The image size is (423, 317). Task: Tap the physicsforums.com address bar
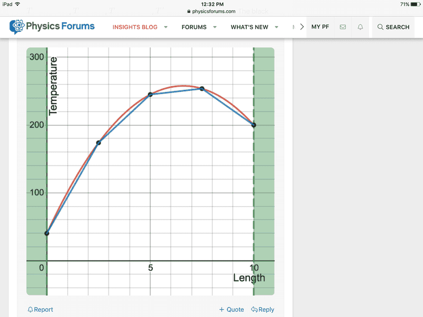[211, 11]
